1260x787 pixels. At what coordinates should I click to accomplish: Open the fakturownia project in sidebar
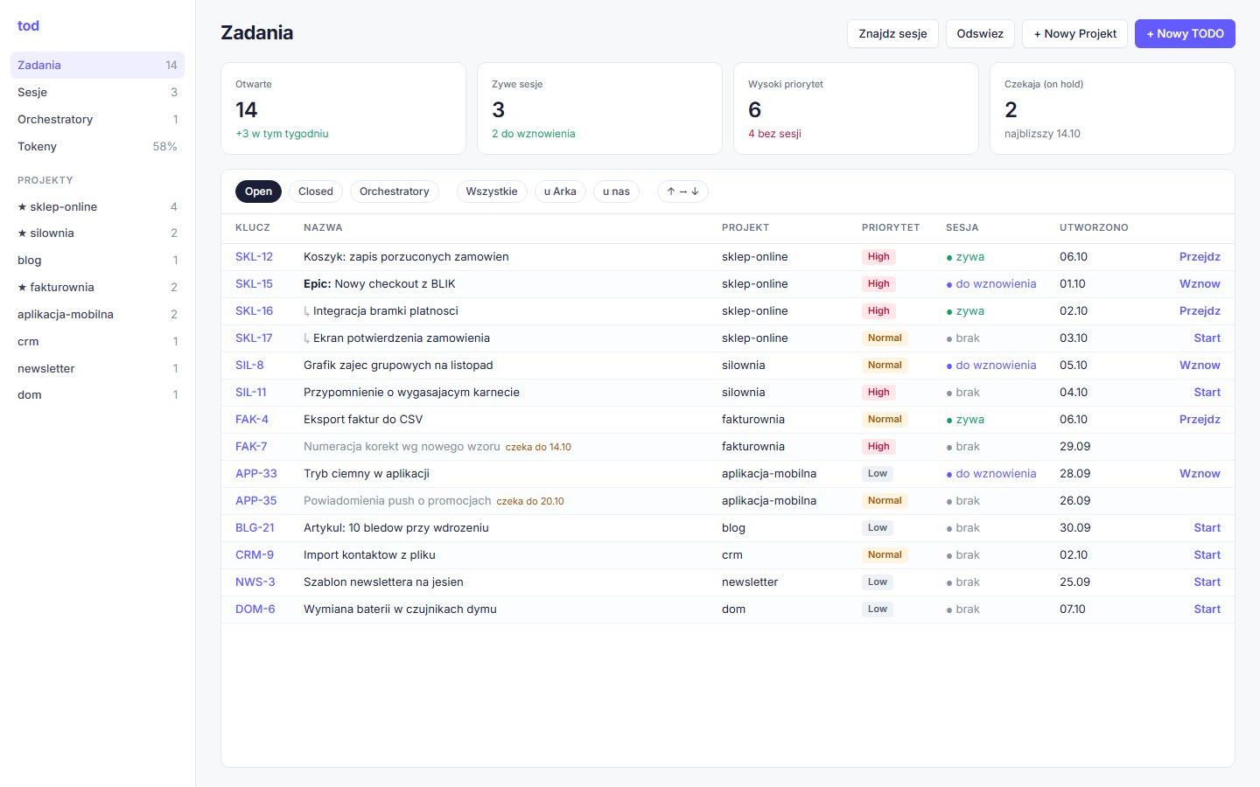(97, 287)
